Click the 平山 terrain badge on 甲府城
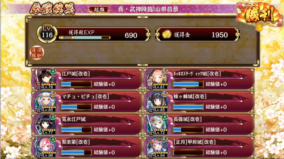This screenshot has height=159, width=284. tap(165, 140)
